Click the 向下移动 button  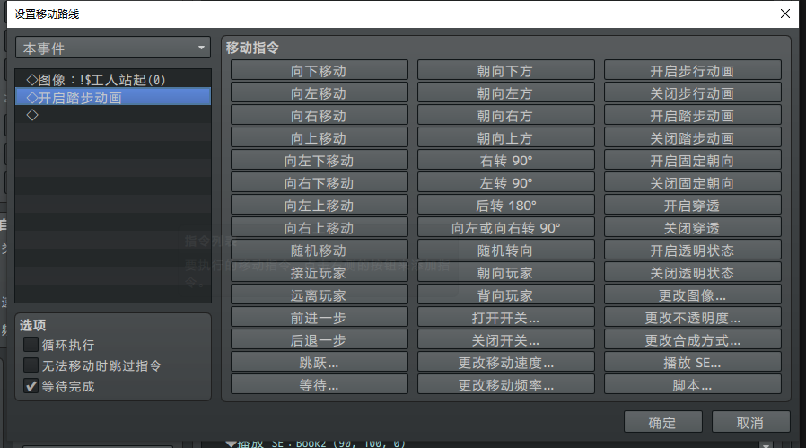320,70
